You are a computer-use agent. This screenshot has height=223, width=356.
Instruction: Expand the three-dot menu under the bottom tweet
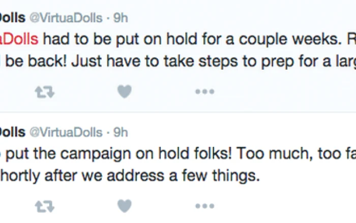[205, 206]
